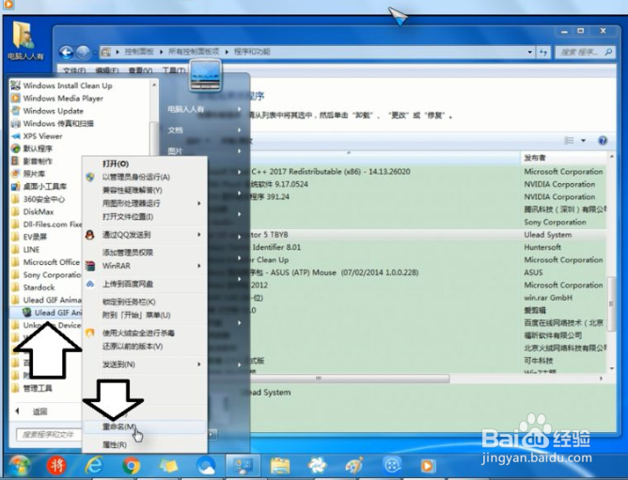Switch to Control Panel taskbar button
628x480 pixels.
click(243, 466)
